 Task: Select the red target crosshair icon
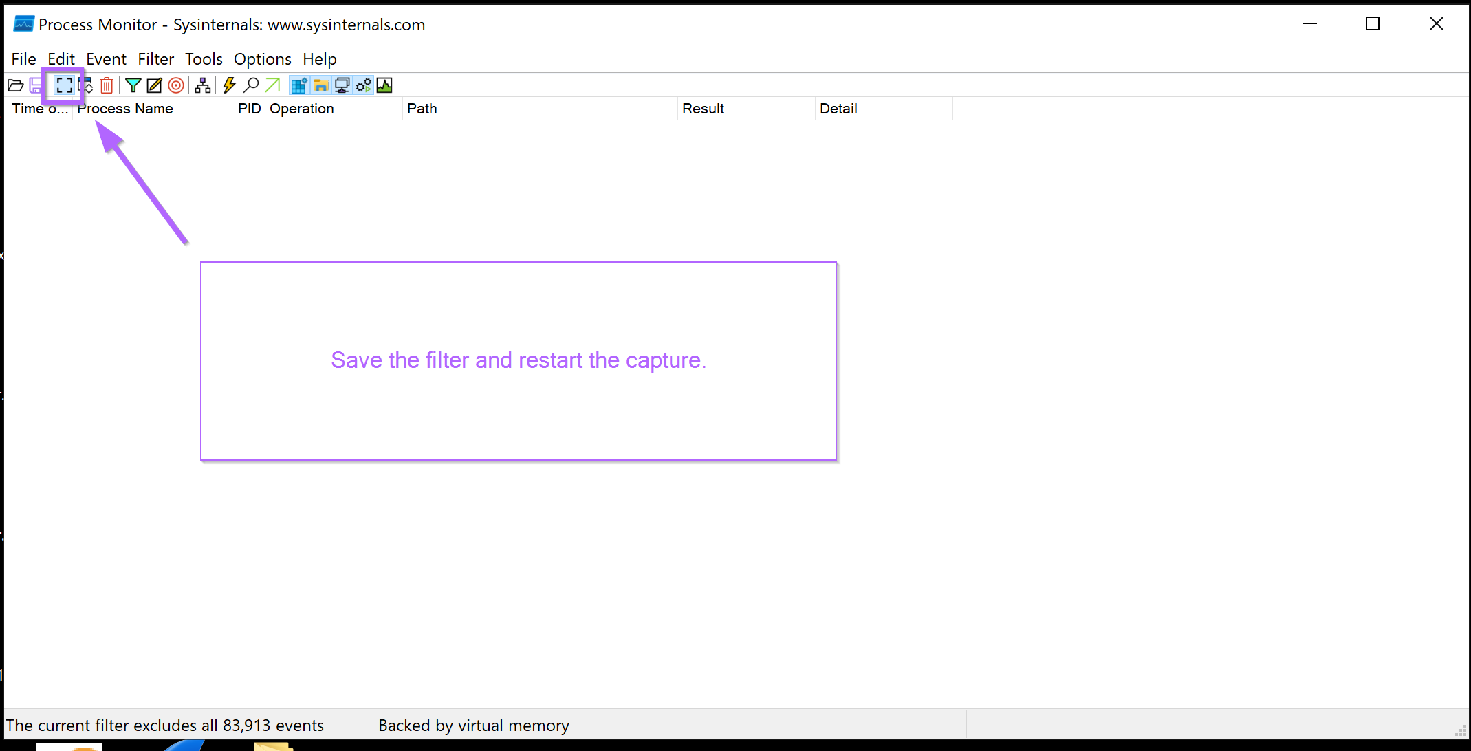click(176, 85)
